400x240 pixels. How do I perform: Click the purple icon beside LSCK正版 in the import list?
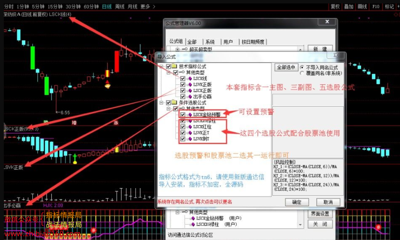[x=190, y=91]
